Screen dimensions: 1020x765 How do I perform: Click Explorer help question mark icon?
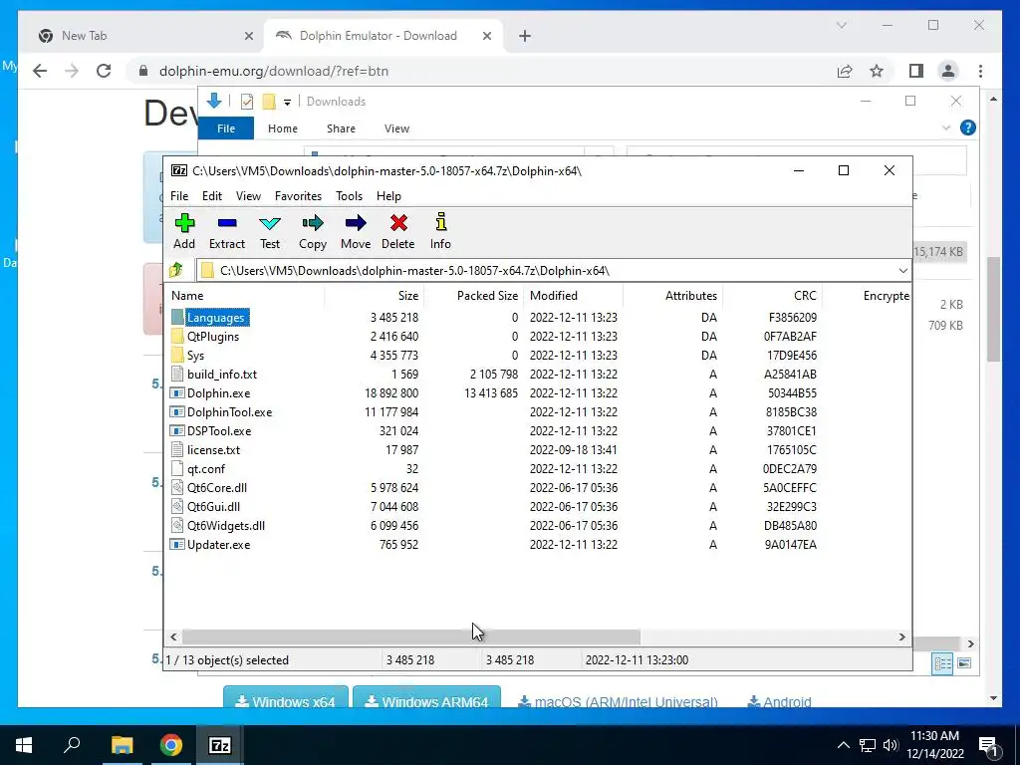pyautogui.click(x=968, y=127)
